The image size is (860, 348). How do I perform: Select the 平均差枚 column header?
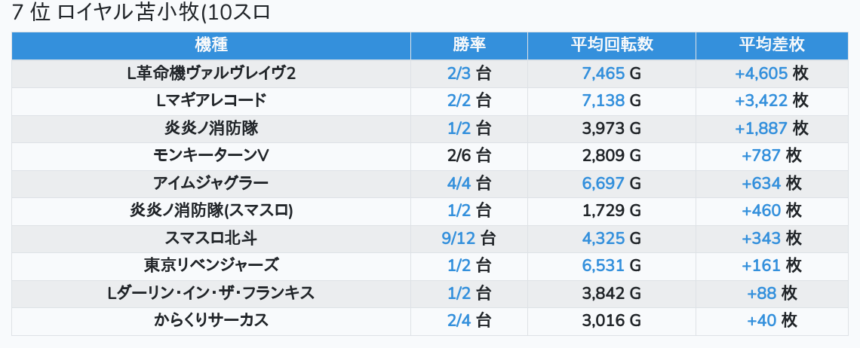pos(771,45)
